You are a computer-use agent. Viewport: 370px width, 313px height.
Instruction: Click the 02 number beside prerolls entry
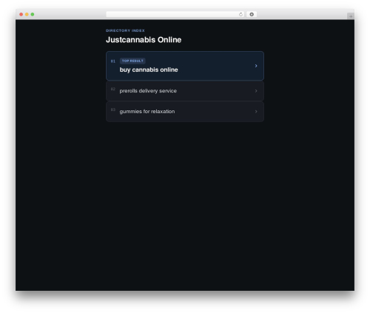tap(113, 89)
